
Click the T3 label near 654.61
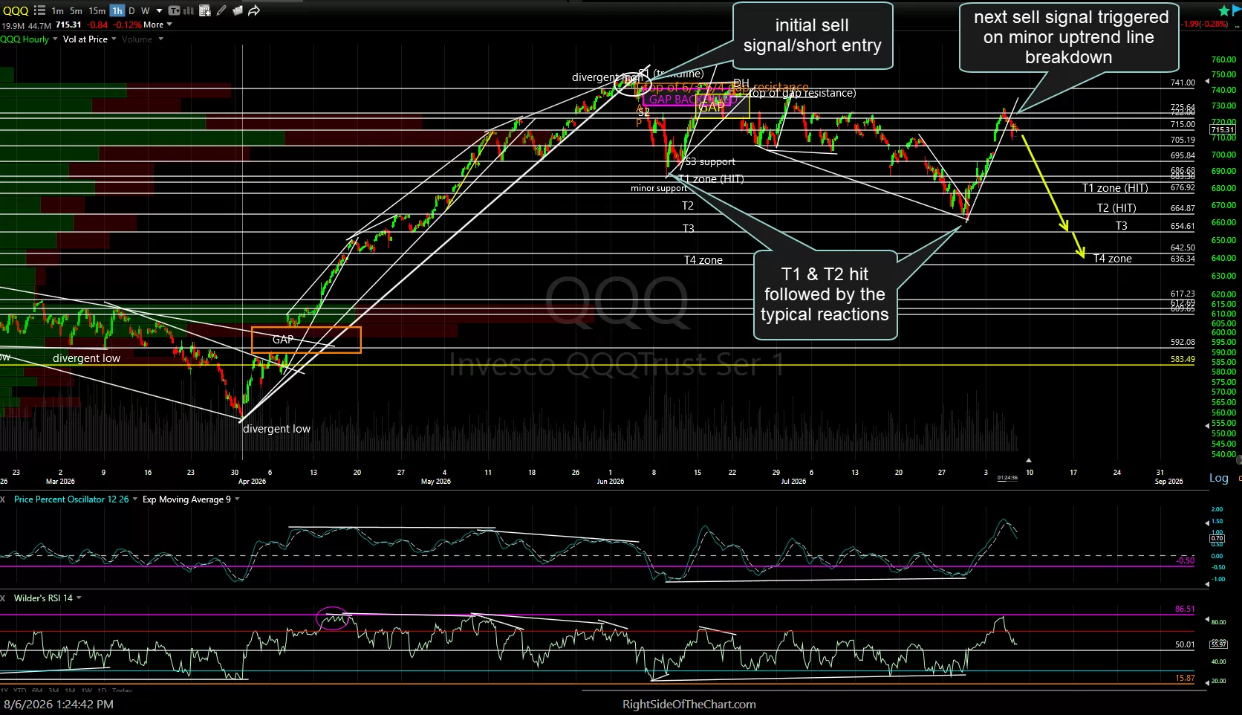point(1122,226)
